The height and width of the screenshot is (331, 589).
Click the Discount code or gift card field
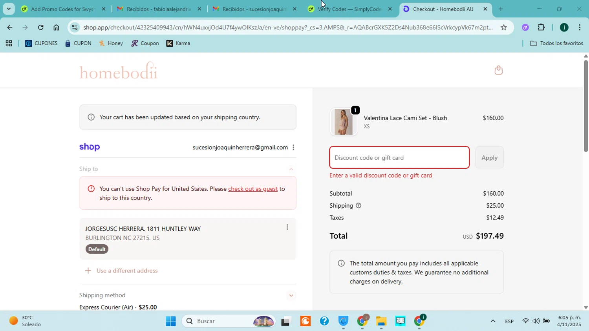point(399,157)
